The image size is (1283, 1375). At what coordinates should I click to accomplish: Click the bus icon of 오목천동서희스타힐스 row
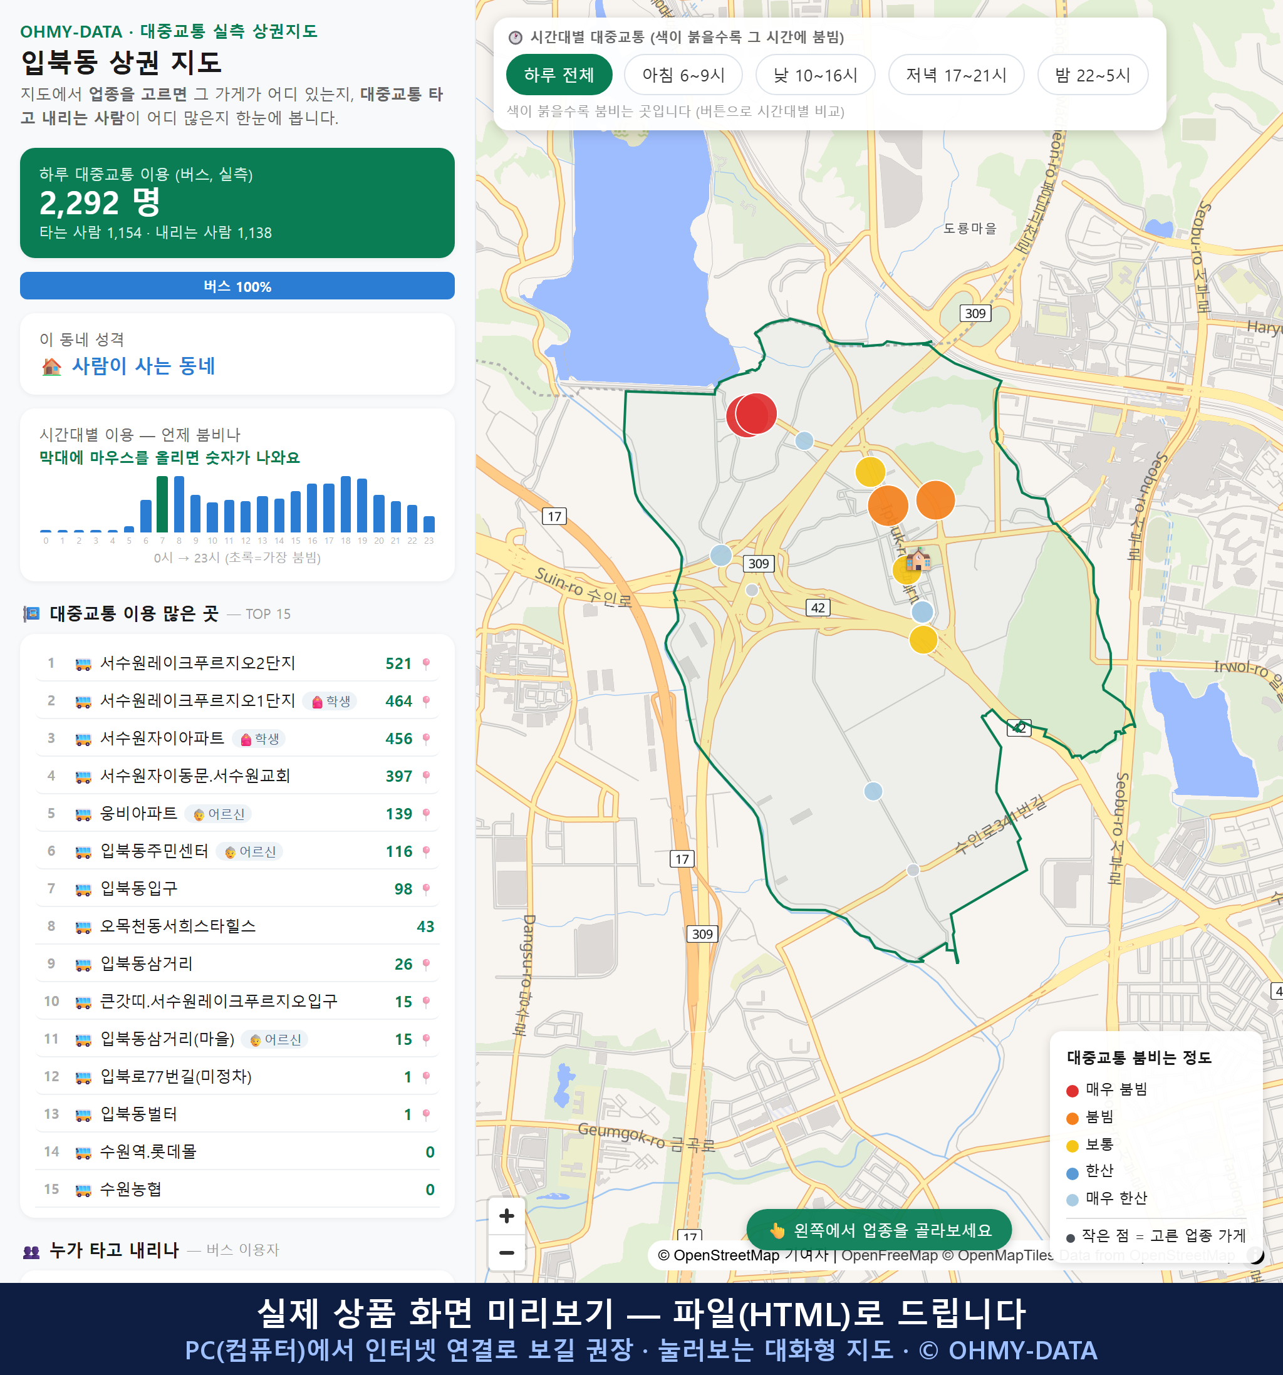point(83,927)
